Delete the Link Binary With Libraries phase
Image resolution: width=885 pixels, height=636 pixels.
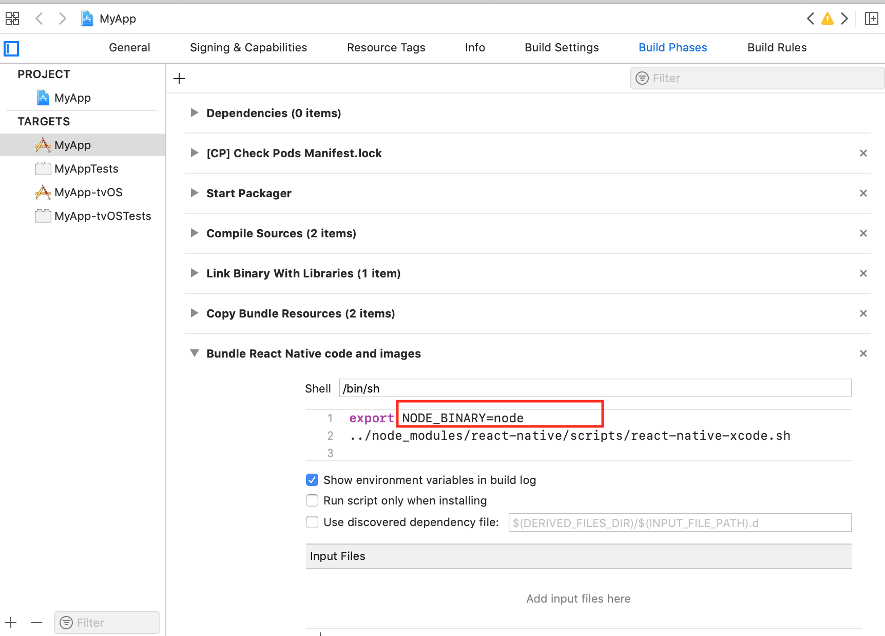[863, 273]
